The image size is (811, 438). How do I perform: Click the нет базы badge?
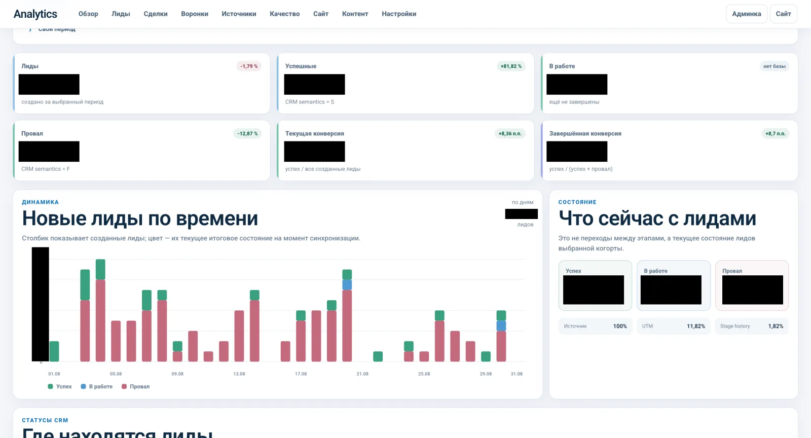click(775, 66)
